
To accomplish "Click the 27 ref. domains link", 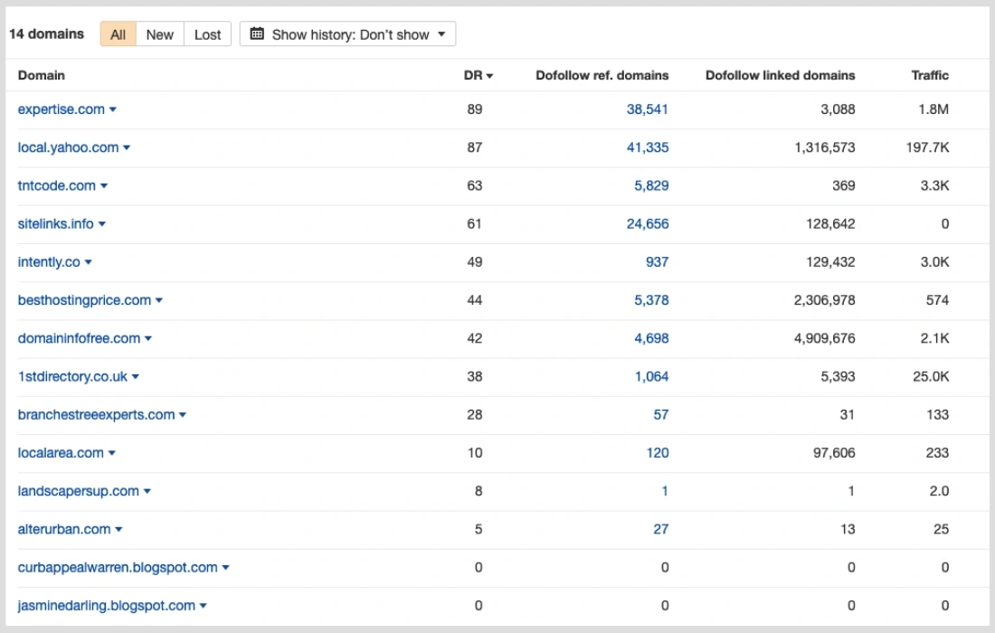I will coord(660,529).
